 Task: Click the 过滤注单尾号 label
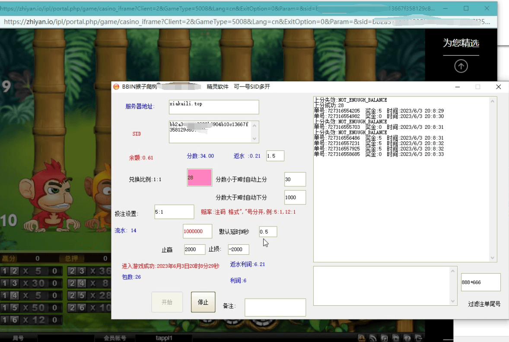484,304
